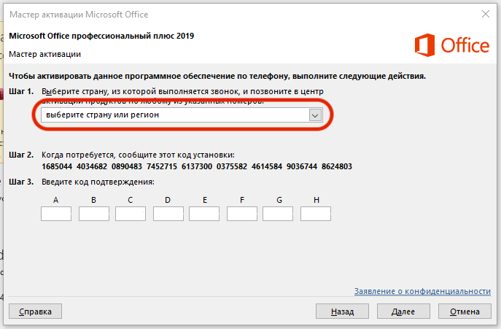
Task: Select confirmation code field E
Action: pos(204,214)
